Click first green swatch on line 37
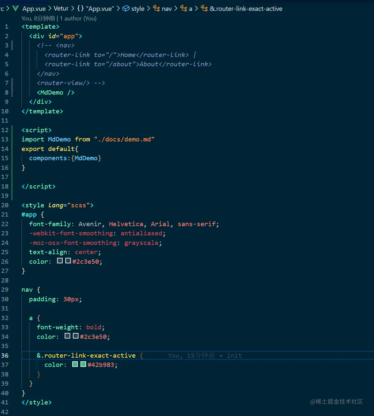 tap(75, 364)
